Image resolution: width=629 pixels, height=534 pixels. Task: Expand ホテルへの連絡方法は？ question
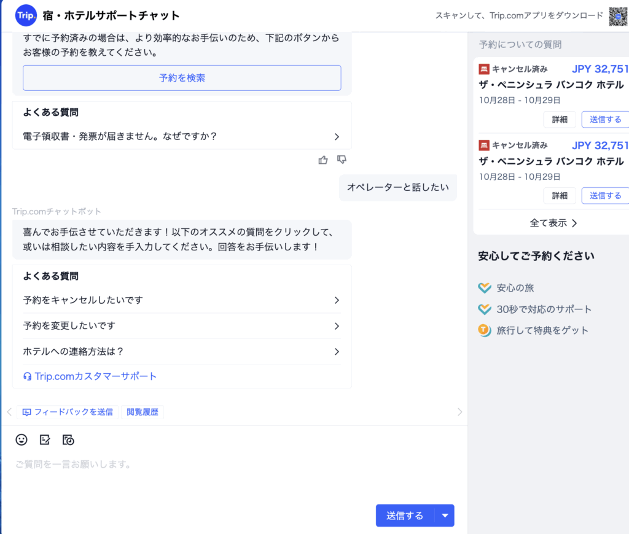pos(181,352)
